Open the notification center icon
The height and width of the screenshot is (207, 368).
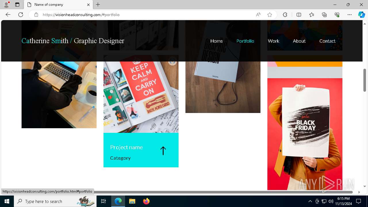coord(359,201)
